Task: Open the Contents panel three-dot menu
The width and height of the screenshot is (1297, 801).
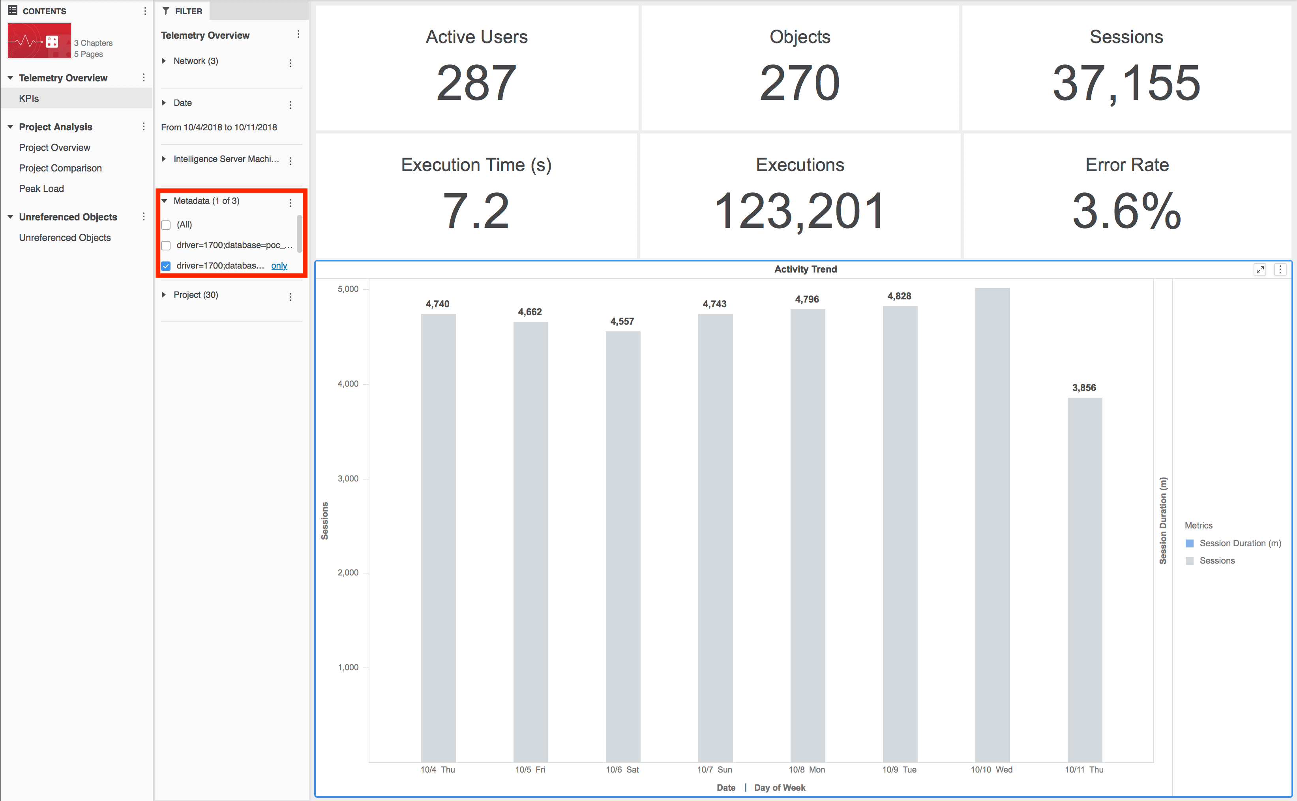Action: [x=145, y=11]
